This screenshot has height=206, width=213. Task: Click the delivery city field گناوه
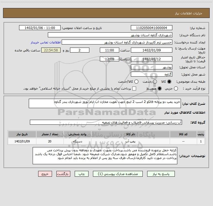coord(152,74)
